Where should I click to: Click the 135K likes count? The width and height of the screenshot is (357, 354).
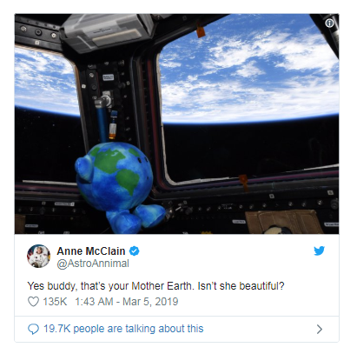click(55, 302)
